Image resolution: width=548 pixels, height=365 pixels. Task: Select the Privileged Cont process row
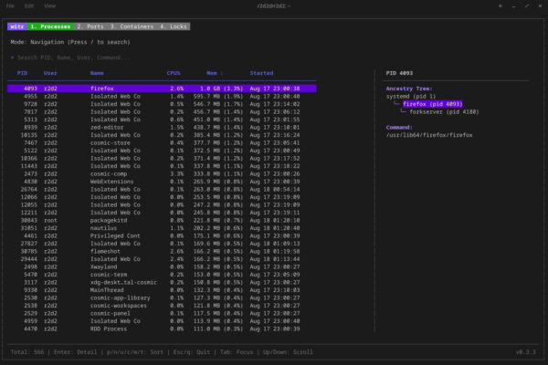162,235
